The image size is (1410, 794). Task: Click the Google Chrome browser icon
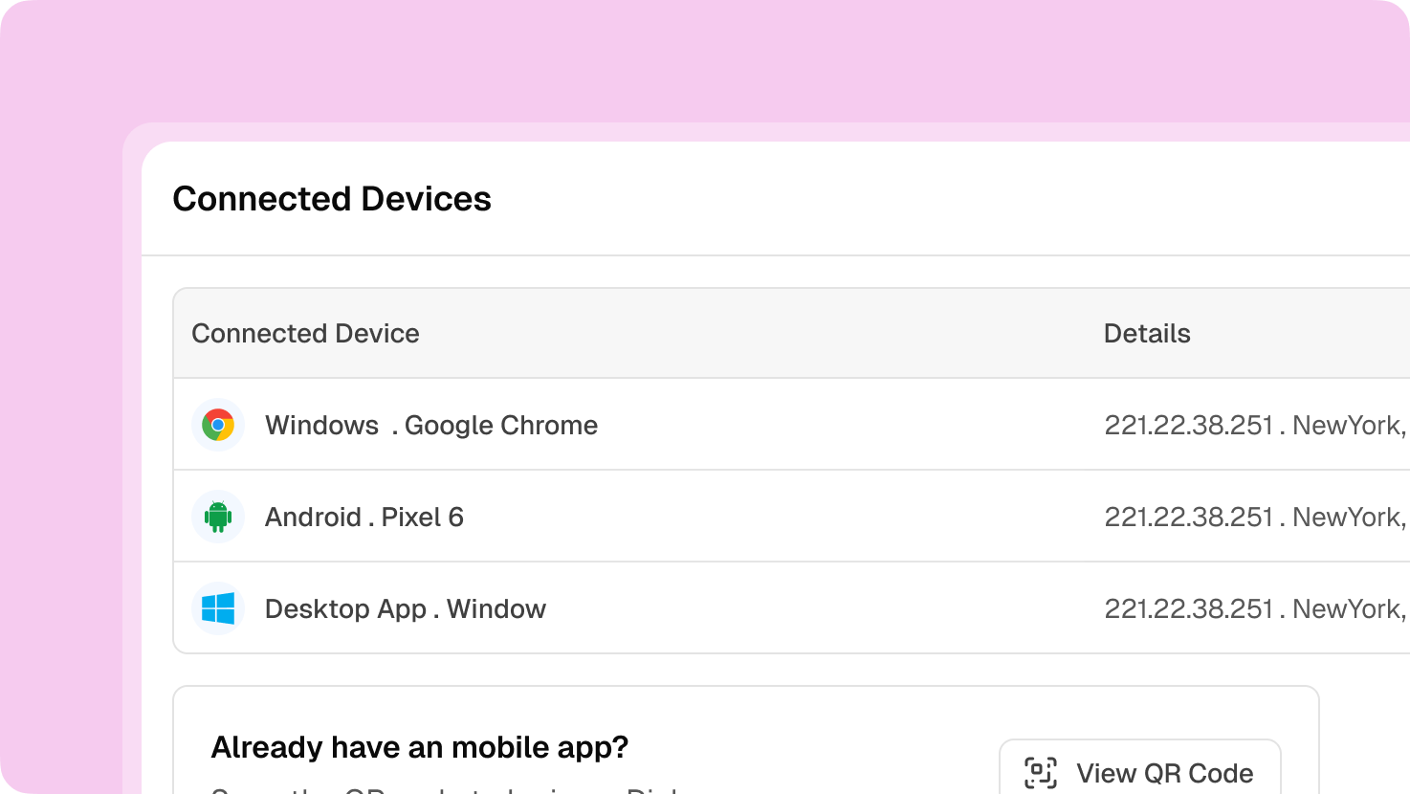(218, 425)
